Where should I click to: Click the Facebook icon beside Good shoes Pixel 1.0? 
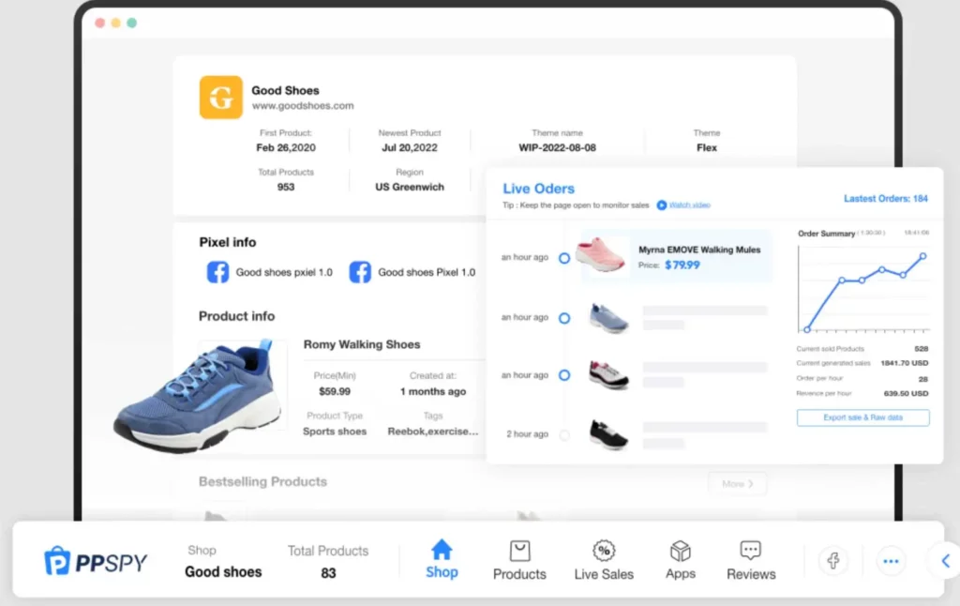(x=360, y=271)
